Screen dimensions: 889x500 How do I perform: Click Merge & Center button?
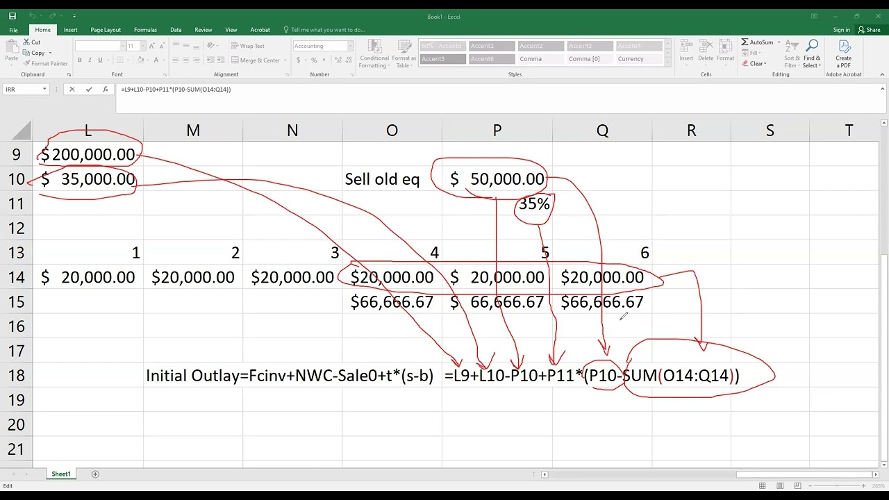tap(255, 60)
